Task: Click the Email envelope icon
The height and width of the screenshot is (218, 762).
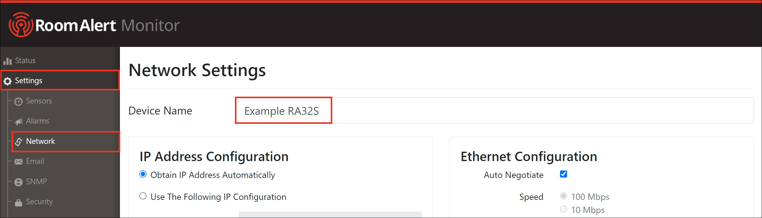Action: coord(18,162)
